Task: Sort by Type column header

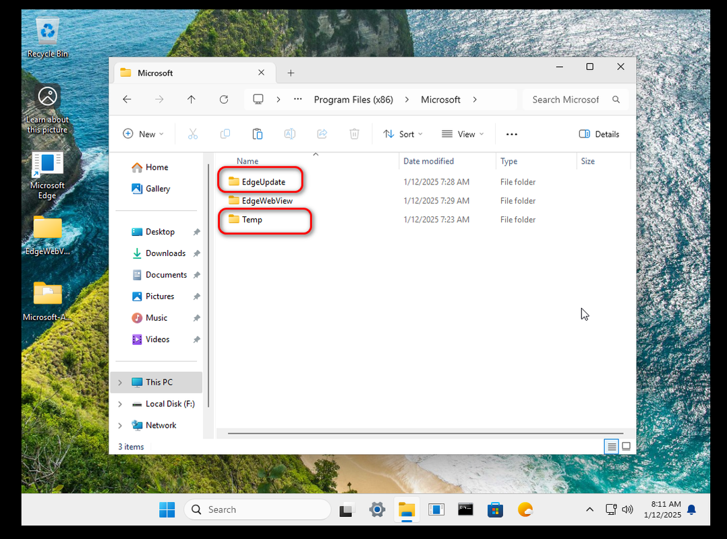Action: click(x=508, y=161)
